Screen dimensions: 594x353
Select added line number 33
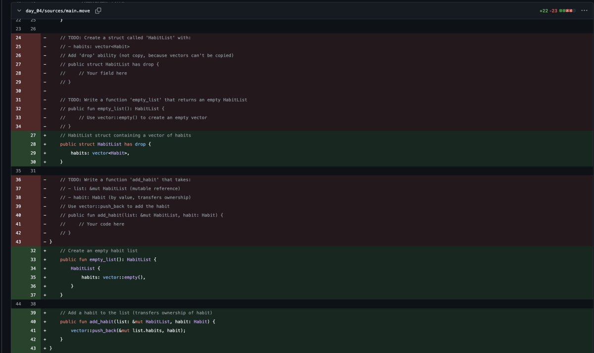34,260
